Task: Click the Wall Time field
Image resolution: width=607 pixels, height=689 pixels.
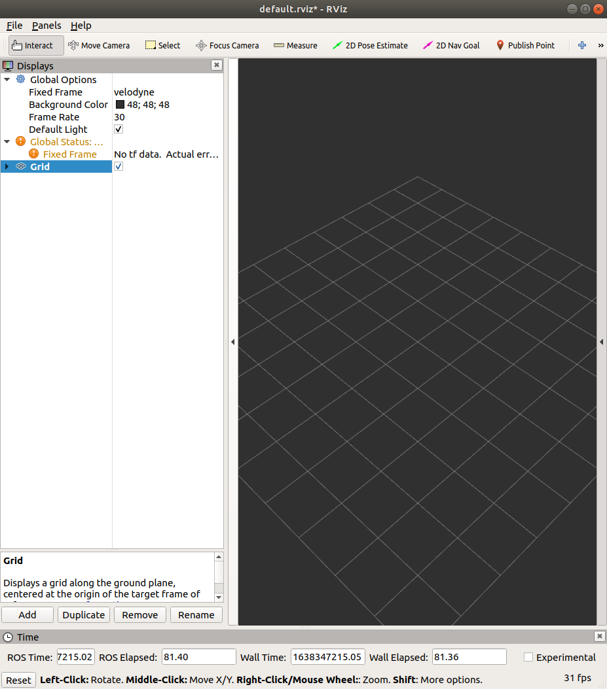Action: (327, 657)
